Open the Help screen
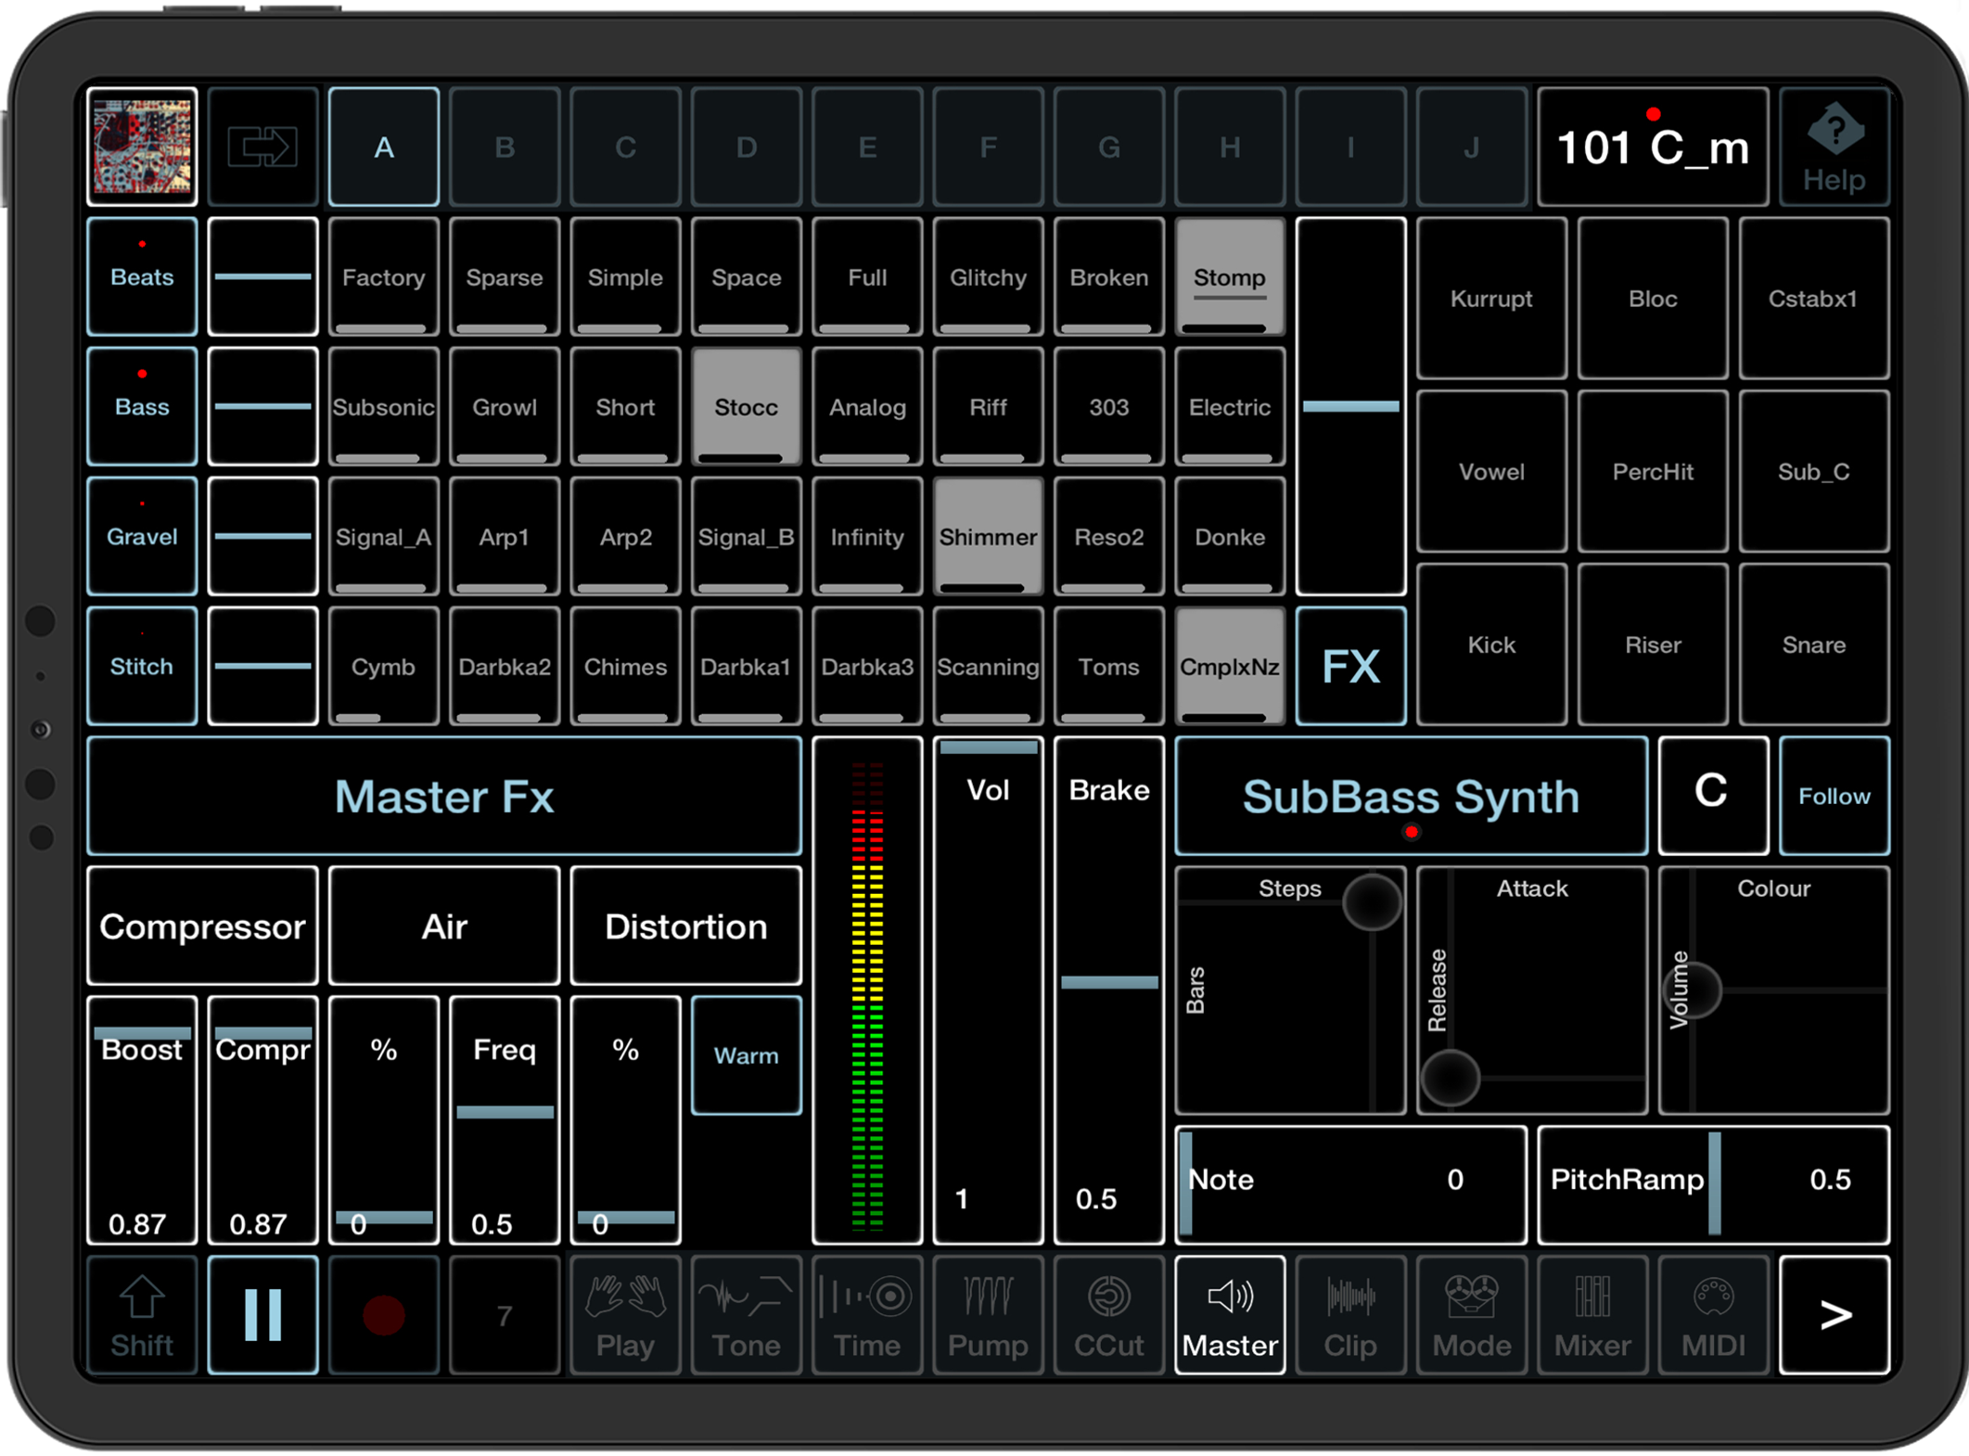The height and width of the screenshot is (1456, 1969). 1835,147
